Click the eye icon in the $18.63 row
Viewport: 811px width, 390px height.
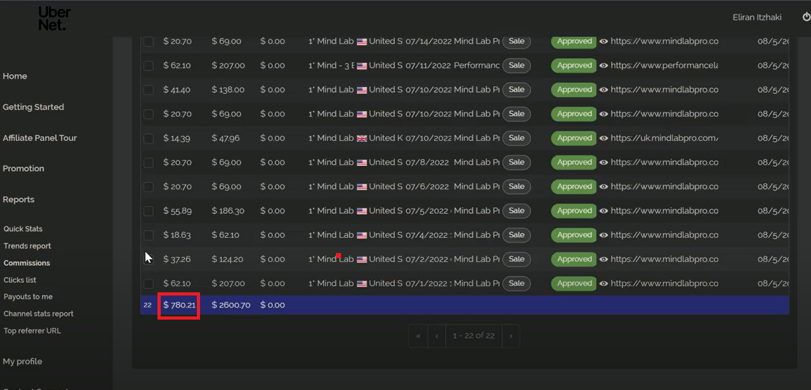pyautogui.click(x=604, y=235)
